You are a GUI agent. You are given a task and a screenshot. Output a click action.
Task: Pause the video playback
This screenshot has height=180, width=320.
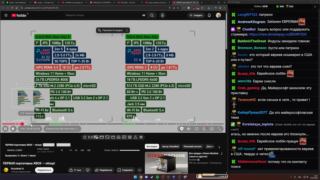point(5,129)
